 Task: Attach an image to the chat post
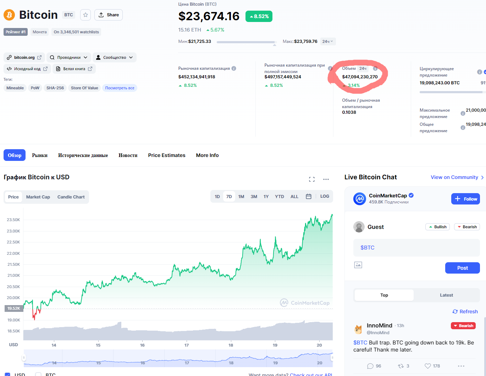tap(358, 265)
